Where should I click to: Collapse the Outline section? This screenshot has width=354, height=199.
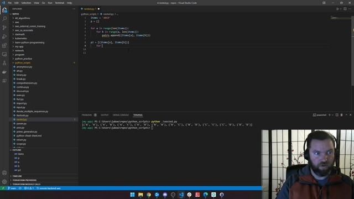[17, 150]
